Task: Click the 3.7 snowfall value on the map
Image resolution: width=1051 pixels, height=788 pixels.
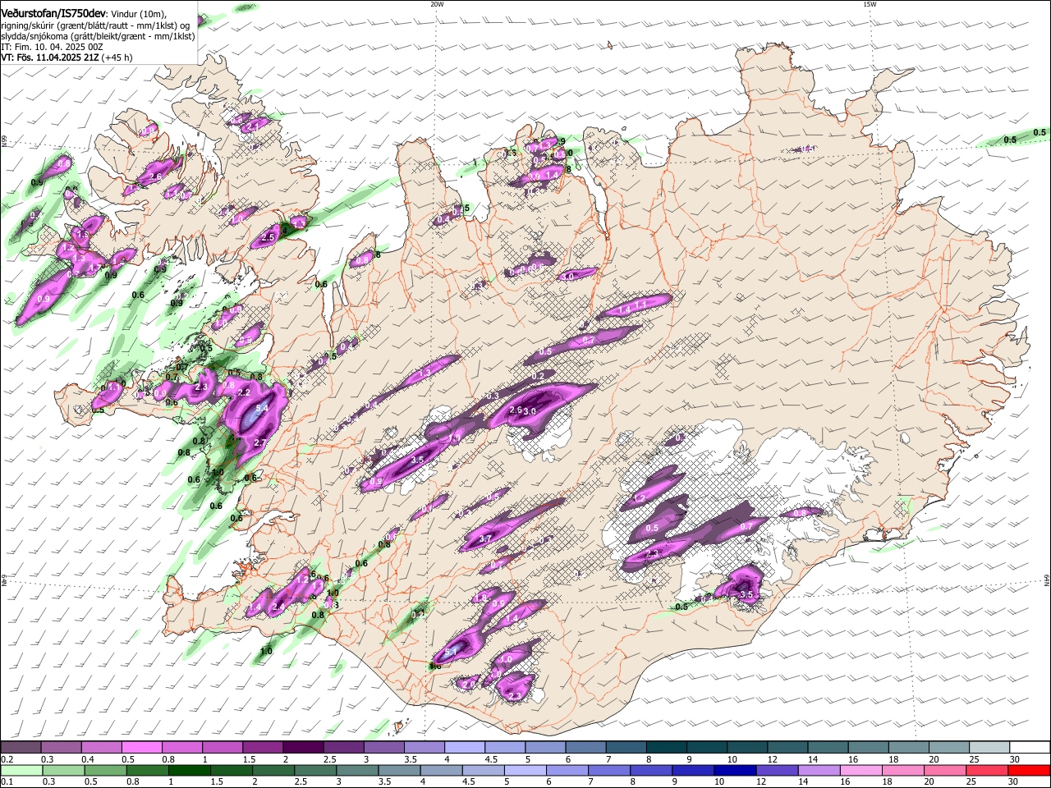Action: pos(484,538)
